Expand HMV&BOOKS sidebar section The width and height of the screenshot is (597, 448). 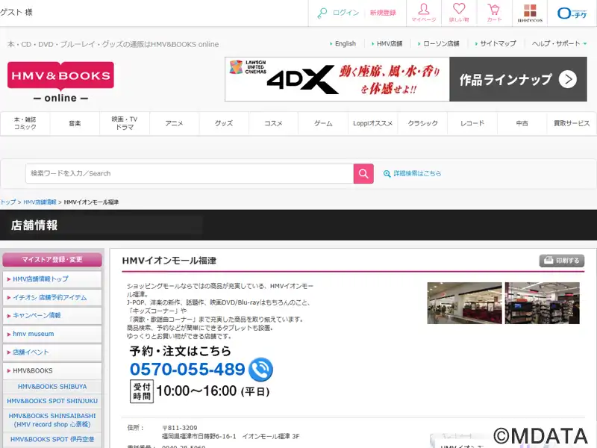point(52,370)
